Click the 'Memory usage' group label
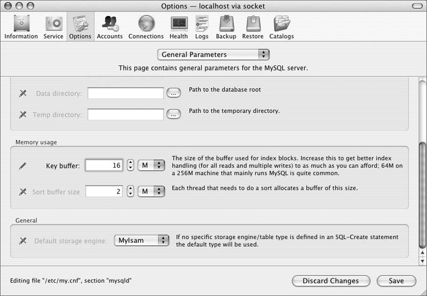The height and width of the screenshot is (296, 427). 36,142
